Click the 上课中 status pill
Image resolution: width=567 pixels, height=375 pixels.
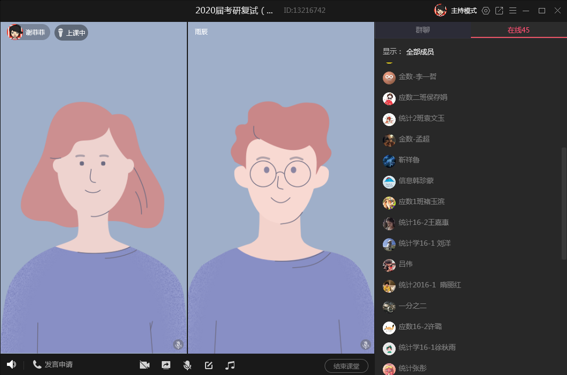71,33
